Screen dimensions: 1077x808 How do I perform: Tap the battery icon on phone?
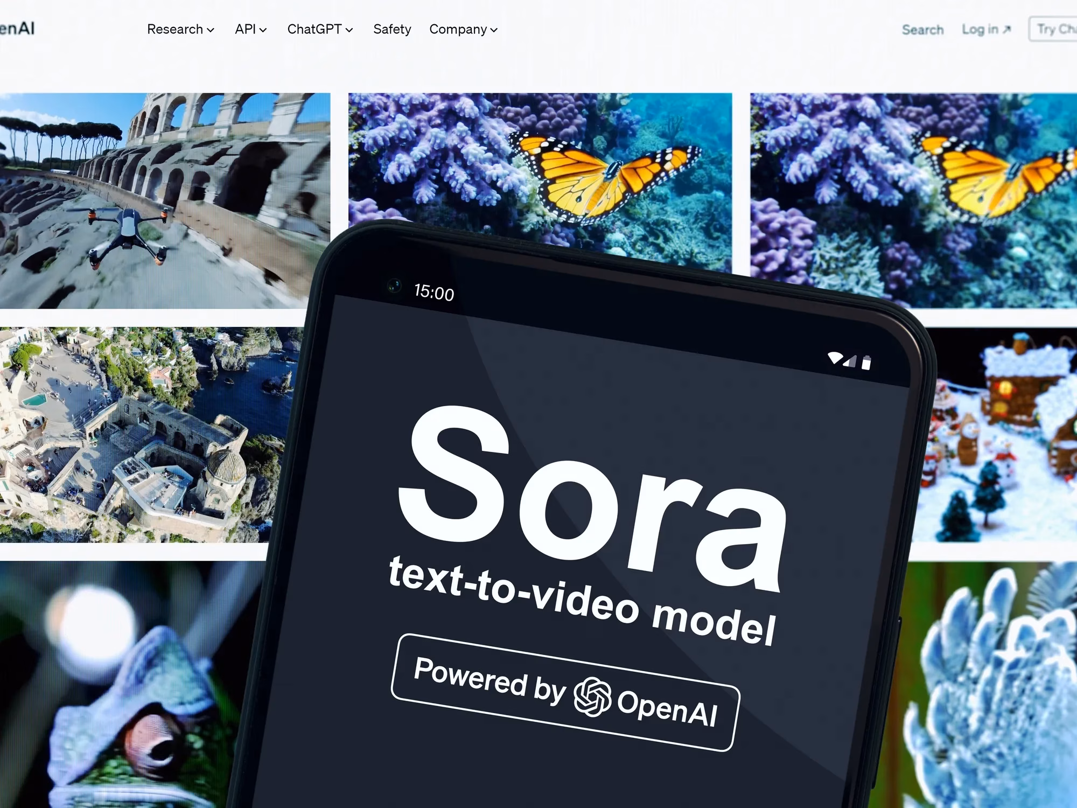tap(866, 363)
